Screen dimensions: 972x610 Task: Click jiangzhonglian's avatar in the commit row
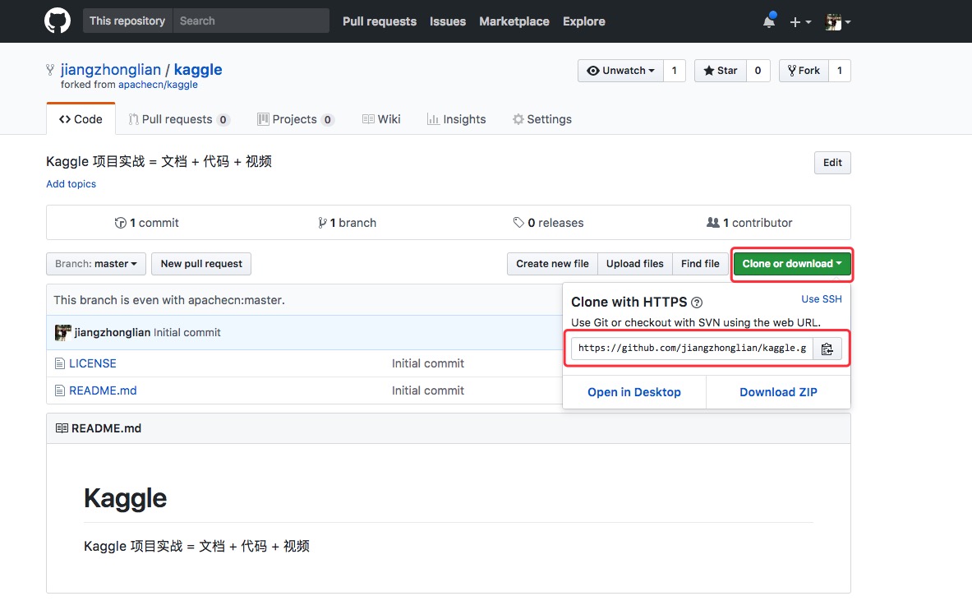click(x=62, y=332)
